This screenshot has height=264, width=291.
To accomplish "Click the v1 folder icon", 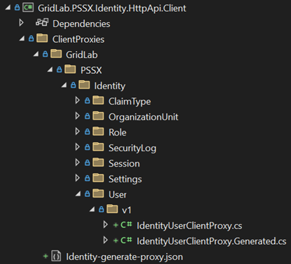I will tap(112, 209).
